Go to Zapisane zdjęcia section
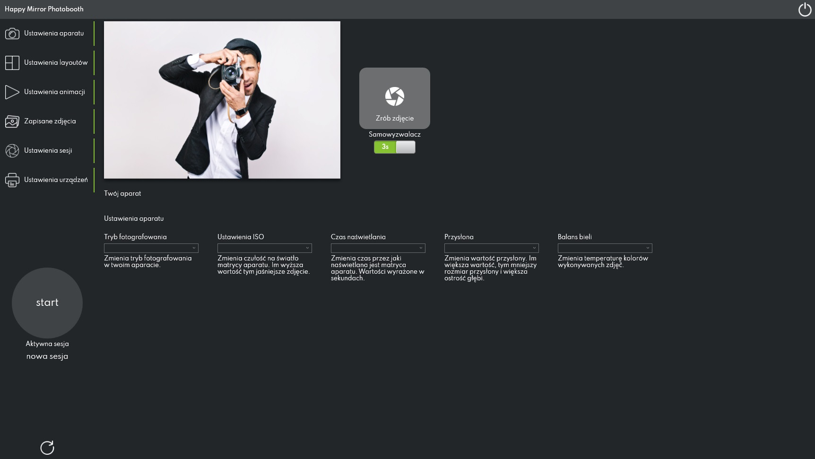The image size is (815, 459). tap(50, 121)
